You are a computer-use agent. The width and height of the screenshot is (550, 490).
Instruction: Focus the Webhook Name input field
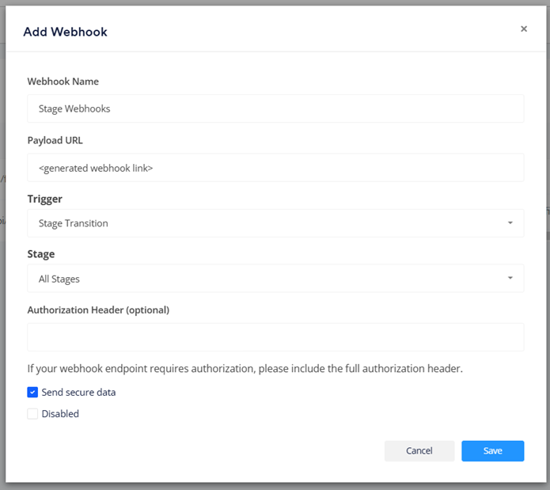point(275,108)
